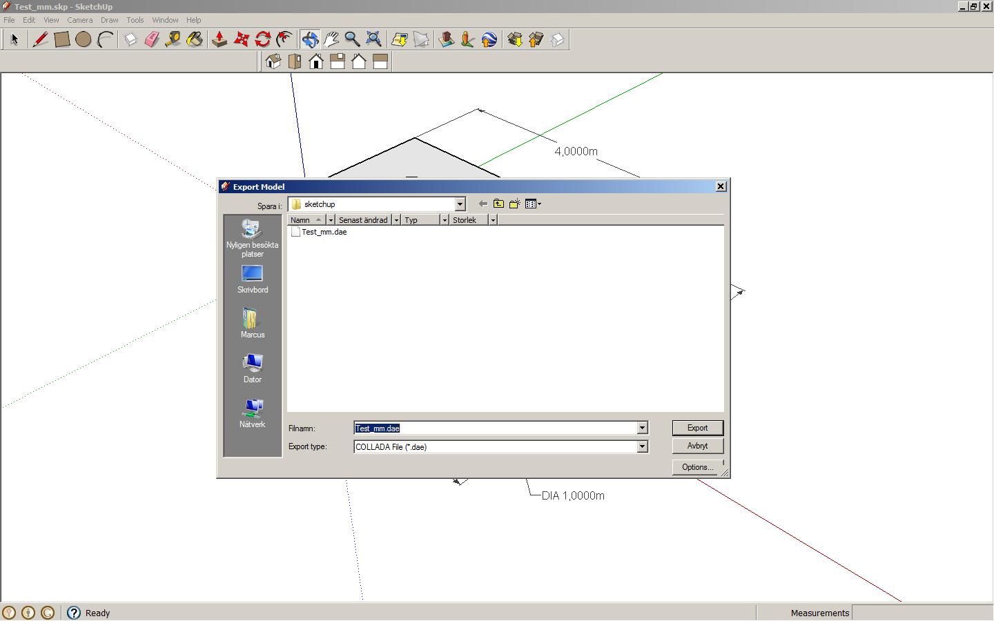This screenshot has width=994, height=621.
Task: Select the Rotate tool
Action: 262,39
